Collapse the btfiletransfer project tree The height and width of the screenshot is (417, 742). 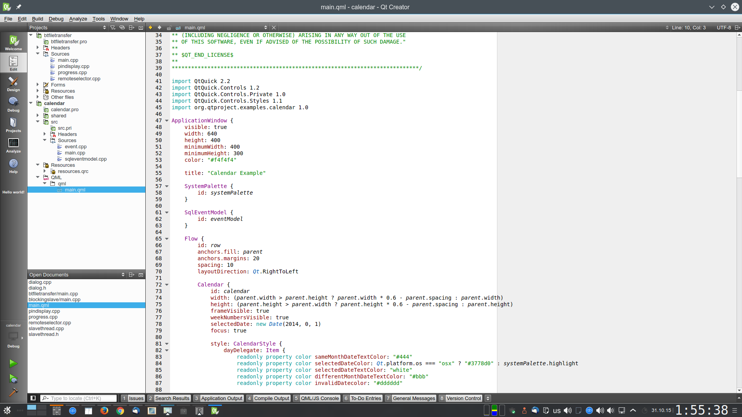[32, 35]
